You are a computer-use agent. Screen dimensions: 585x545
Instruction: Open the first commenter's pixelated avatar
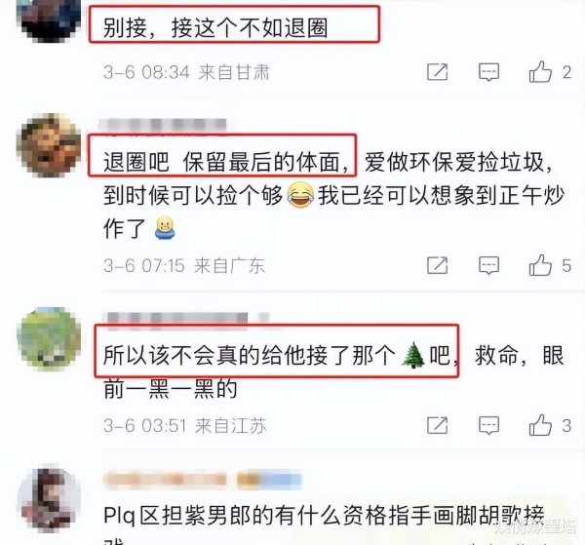[49, 20]
